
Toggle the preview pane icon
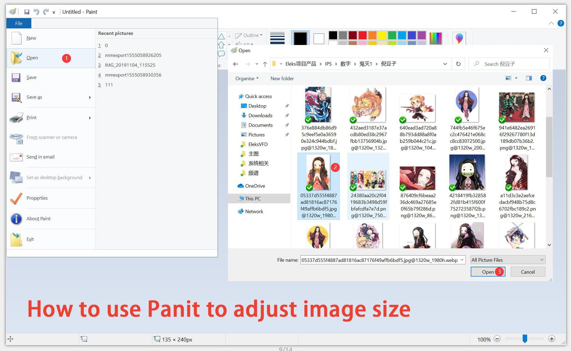(529, 78)
